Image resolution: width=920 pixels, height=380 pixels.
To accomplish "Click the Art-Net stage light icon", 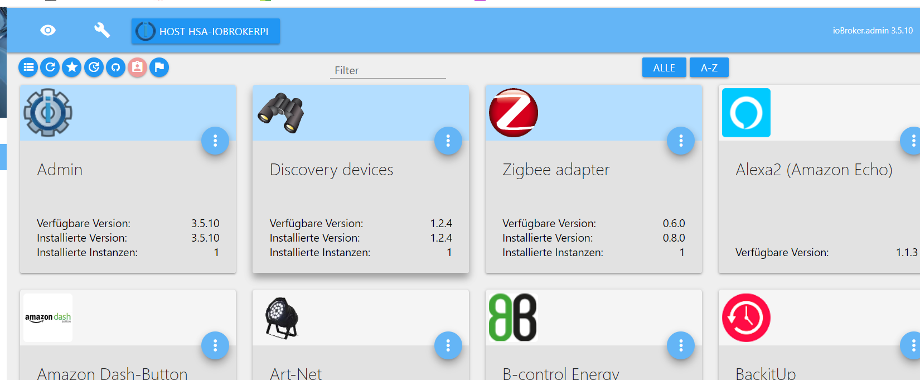I will point(282,318).
